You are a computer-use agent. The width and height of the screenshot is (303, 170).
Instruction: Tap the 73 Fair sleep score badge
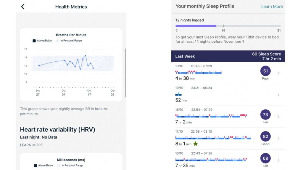[x=265, y=115]
